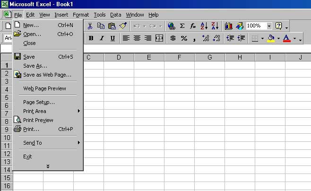Click the Redo arrow icon
The width and height of the screenshot is (311, 191).
click(x=153, y=26)
